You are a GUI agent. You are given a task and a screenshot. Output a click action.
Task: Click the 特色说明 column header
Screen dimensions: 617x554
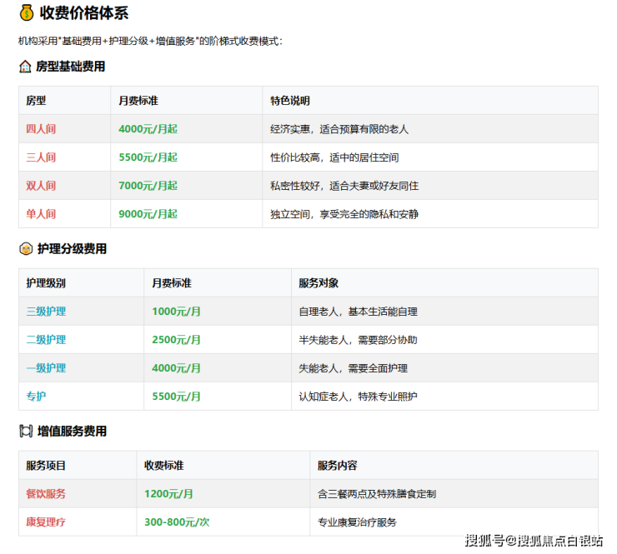(x=290, y=101)
